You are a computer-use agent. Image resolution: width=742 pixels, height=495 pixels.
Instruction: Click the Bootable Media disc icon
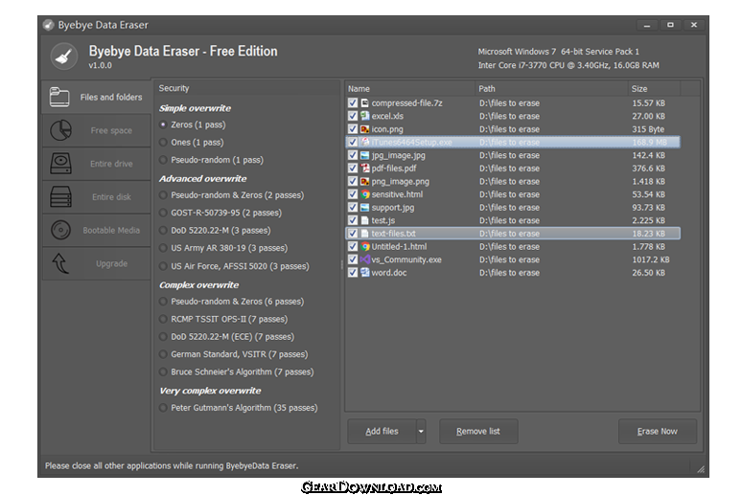(61, 230)
